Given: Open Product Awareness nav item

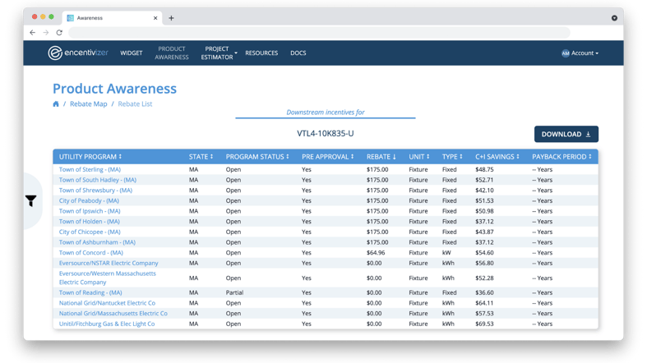Looking at the screenshot, I should [172, 53].
